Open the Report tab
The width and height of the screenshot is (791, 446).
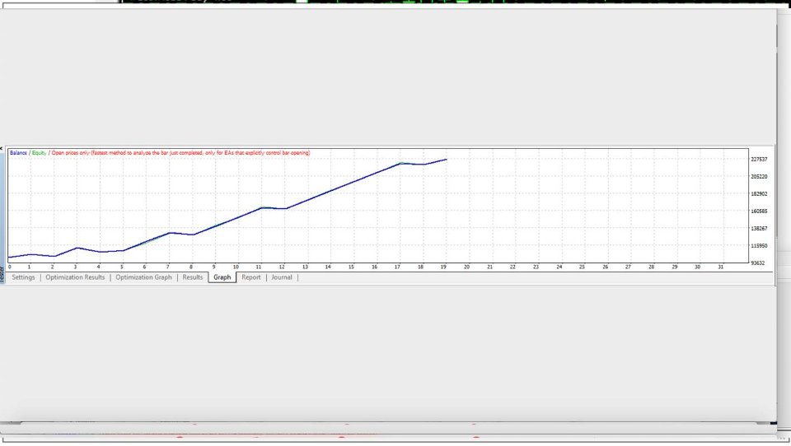(251, 277)
